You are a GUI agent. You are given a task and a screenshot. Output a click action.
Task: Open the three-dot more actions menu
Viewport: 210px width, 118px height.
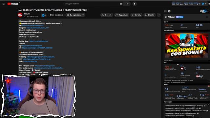pos(159,15)
